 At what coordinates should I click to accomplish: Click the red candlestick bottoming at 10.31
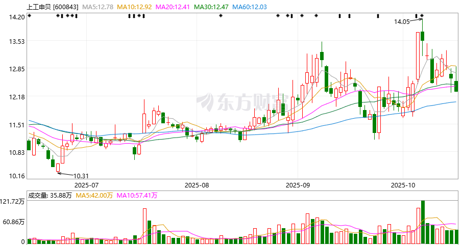click(58, 168)
